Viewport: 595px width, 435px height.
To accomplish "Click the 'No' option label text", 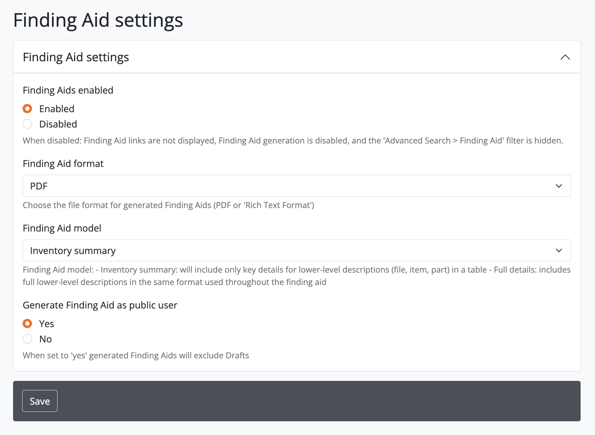I will click(45, 339).
